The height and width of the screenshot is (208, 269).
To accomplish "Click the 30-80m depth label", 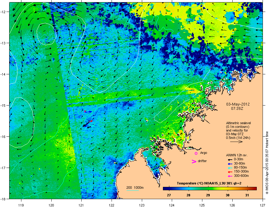I will point(239,163).
